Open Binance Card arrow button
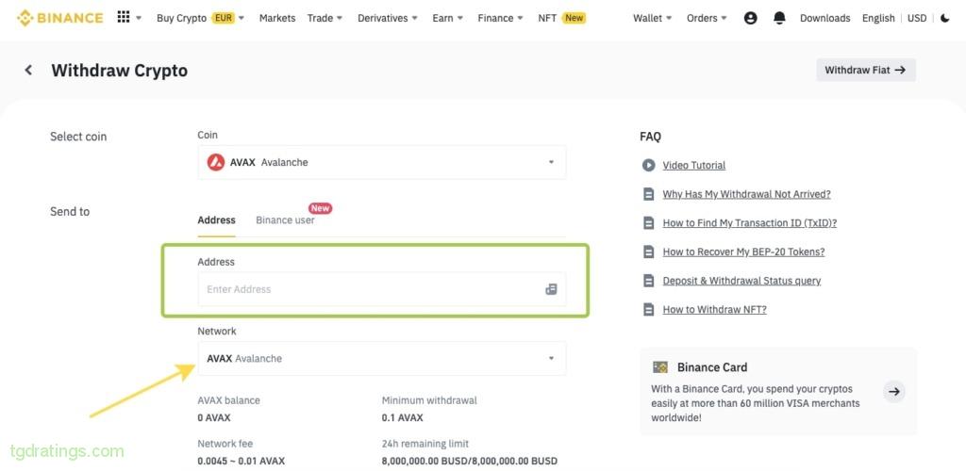Viewport: 966px width, 471px height. 894,391
